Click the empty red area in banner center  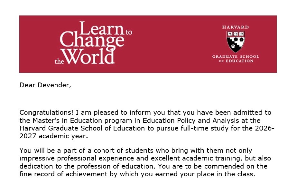pyautogui.click(x=171, y=44)
